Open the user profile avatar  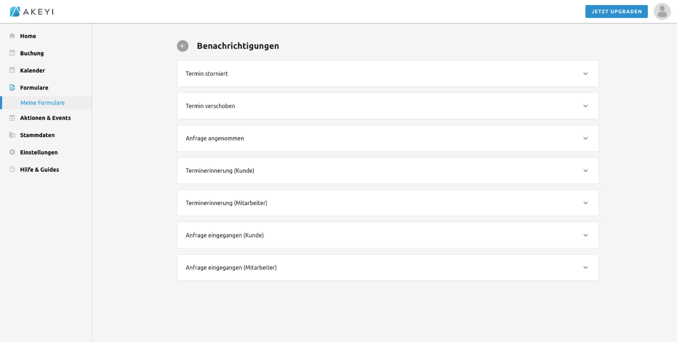click(662, 12)
